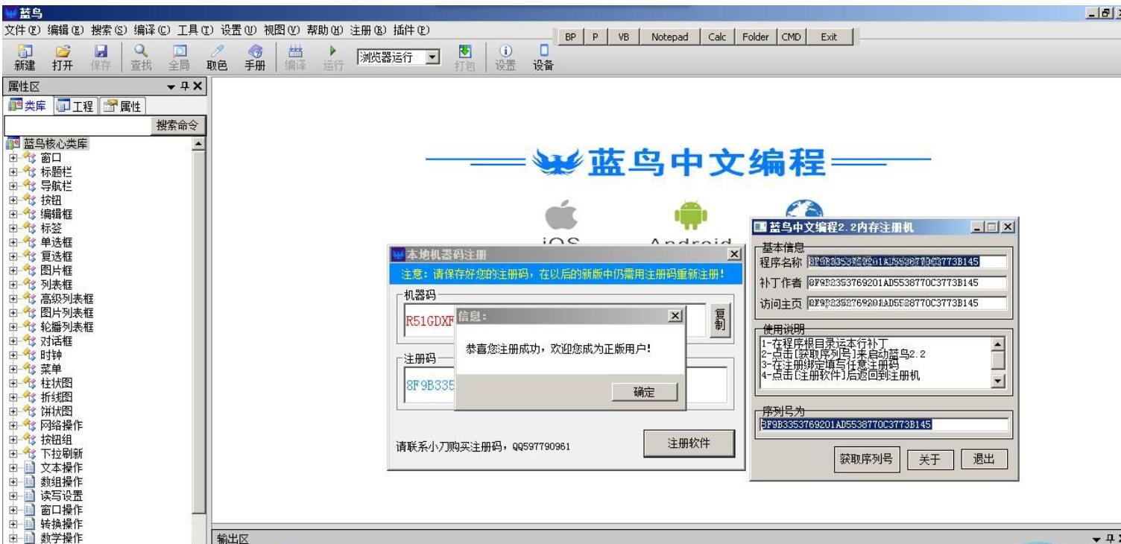Open the 注册 menu
This screenshot has width=1121, height=544.
[x=370, y=29]
